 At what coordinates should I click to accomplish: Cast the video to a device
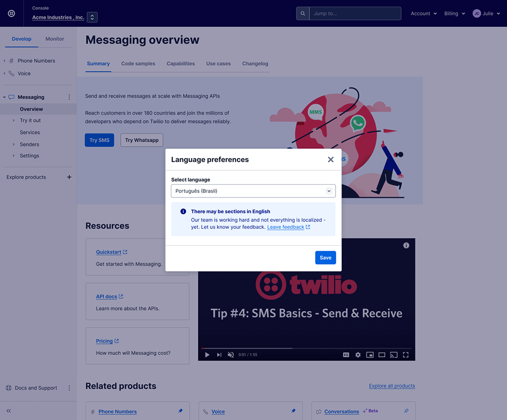coord(393,355)
